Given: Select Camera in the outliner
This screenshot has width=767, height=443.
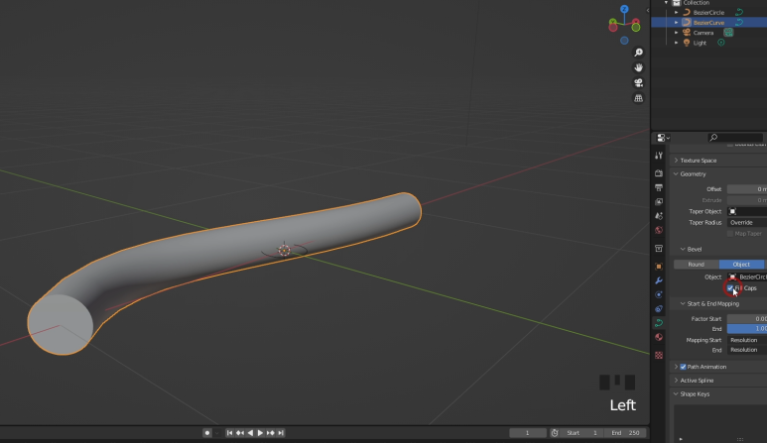Looking at the screenshot, I should point(703,33).
